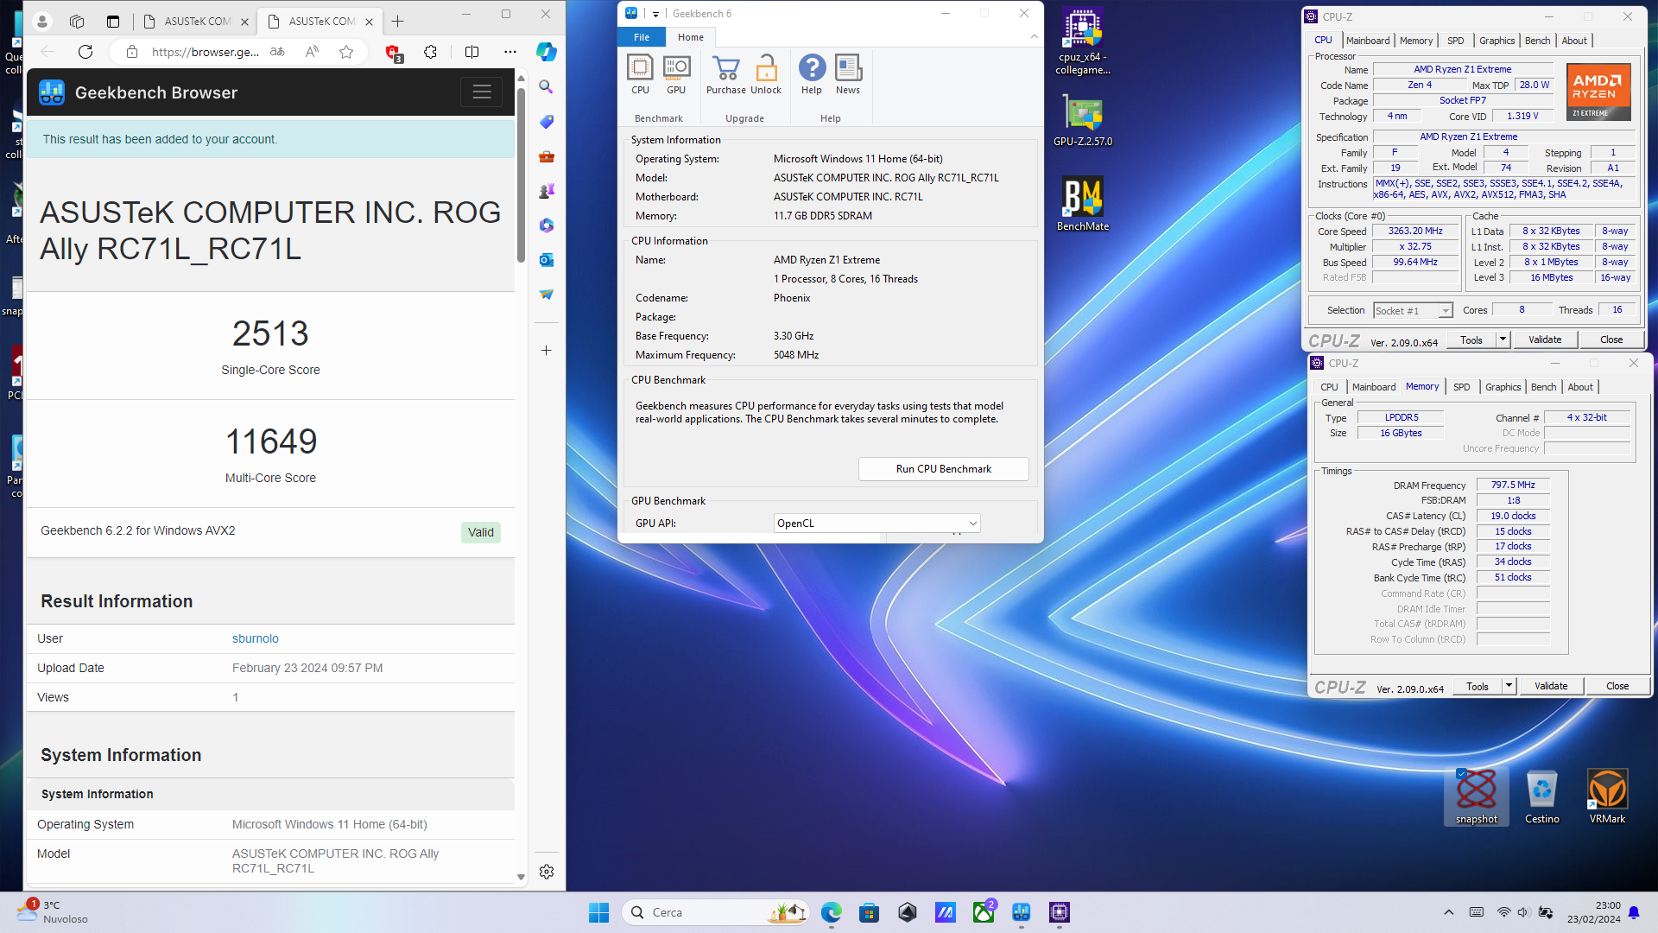
Task: Collapse the Geekbench ribbon chevron
Action: [x=1034, y=36]
